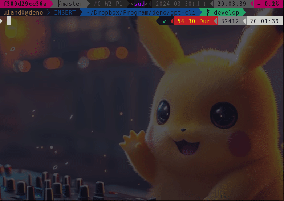Screen dimensions: 284x201
Task: Click the branch icon next to develop
Action: (208, 12)
